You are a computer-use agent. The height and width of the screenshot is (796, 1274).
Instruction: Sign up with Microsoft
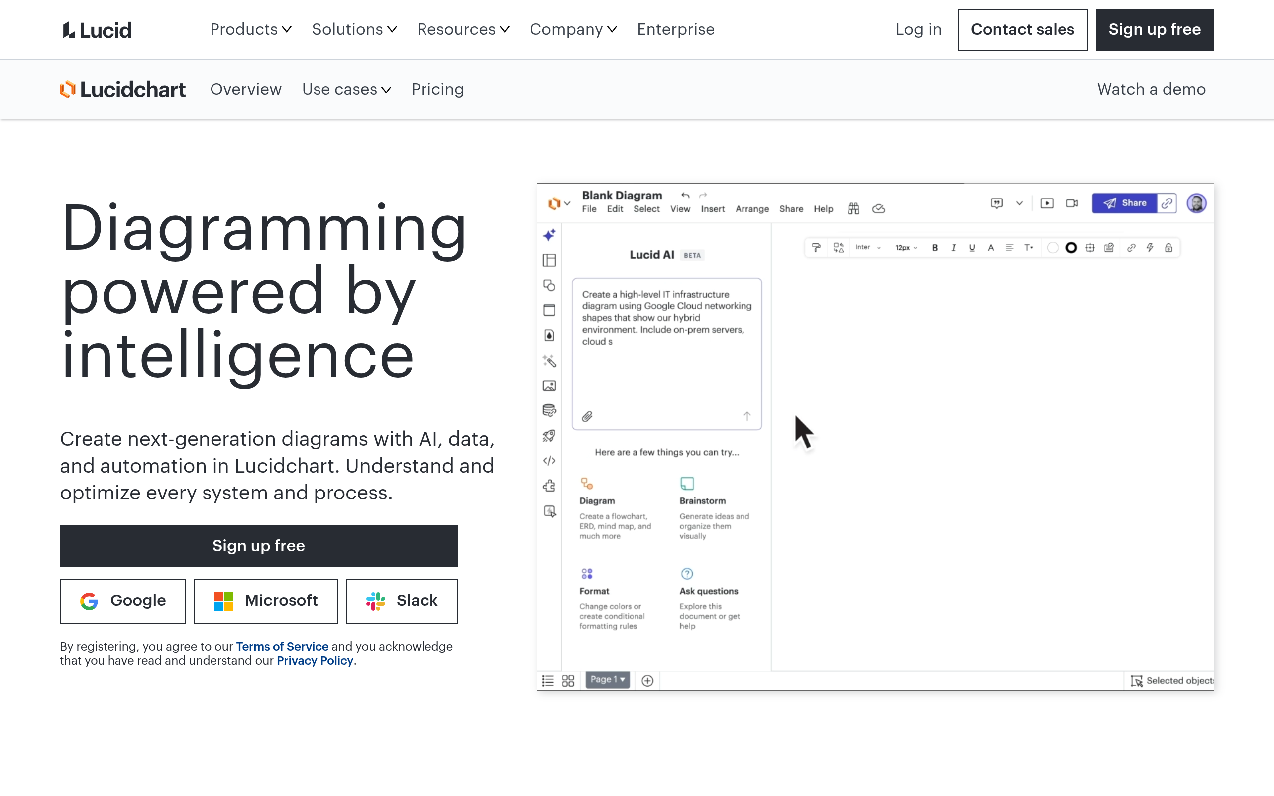tap(266, 601)
